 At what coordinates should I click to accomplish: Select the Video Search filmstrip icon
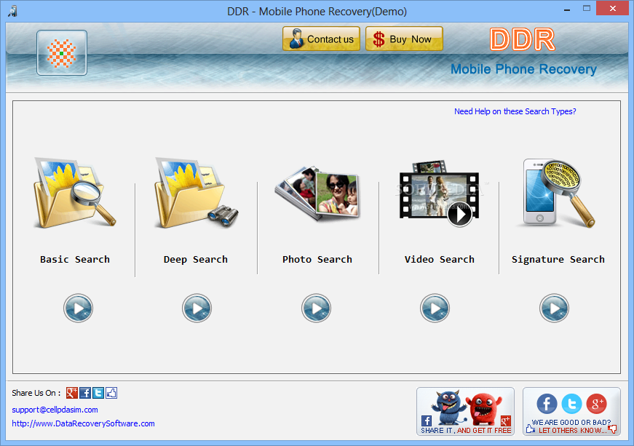tap(439, 194)
